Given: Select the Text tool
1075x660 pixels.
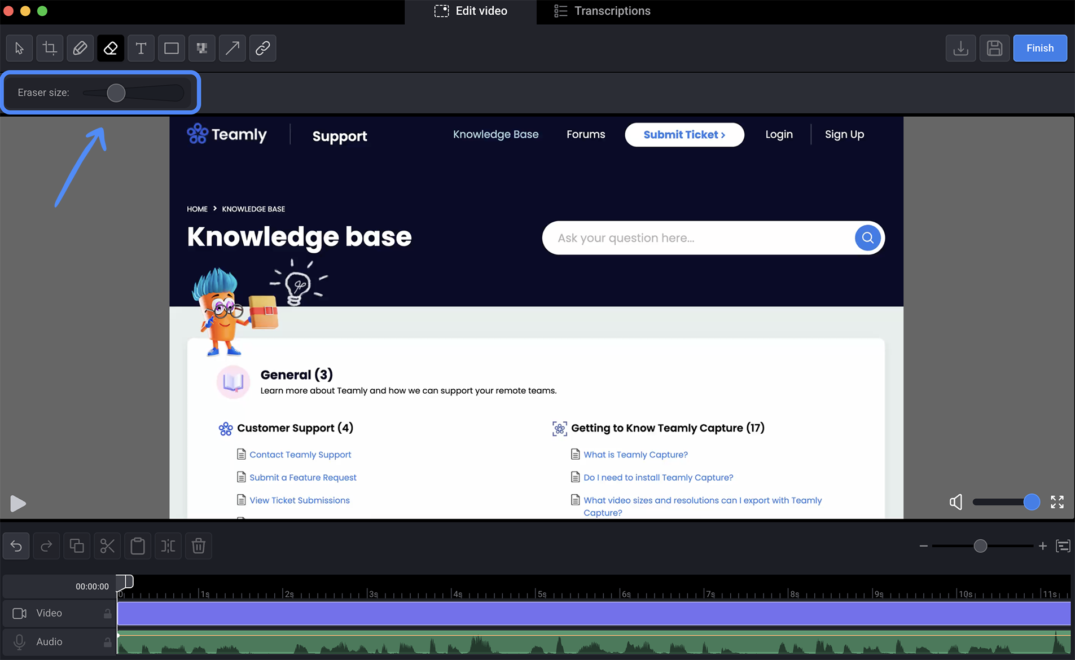Looking at the screenshot, I should [141, 48].
